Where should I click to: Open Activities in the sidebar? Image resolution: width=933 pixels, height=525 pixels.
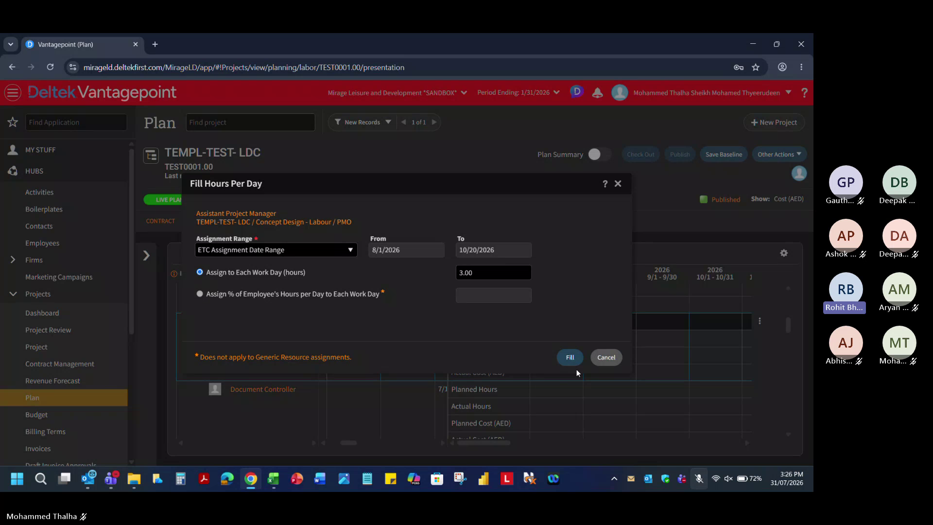[39, 192]
